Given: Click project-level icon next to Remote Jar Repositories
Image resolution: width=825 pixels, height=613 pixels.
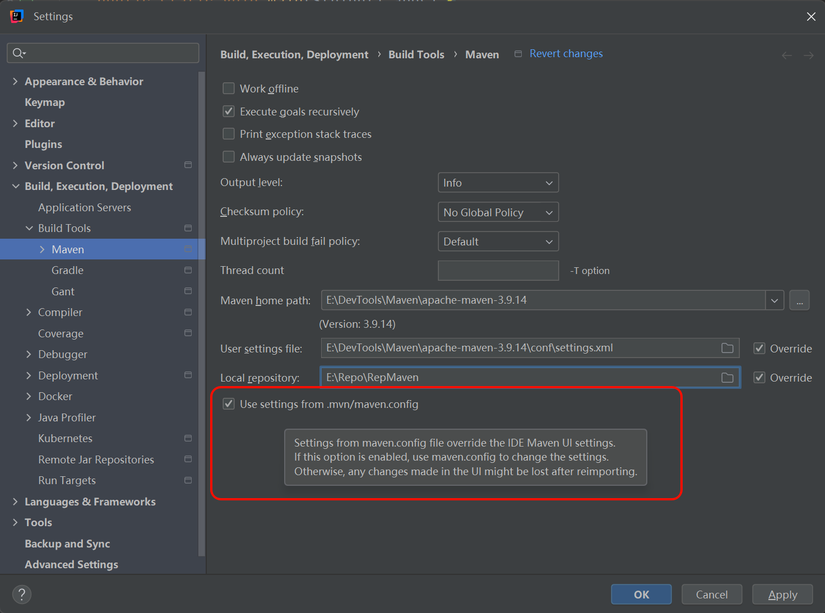Looking at the screenshot, I should pyautogui.click(x=188, y=459).
